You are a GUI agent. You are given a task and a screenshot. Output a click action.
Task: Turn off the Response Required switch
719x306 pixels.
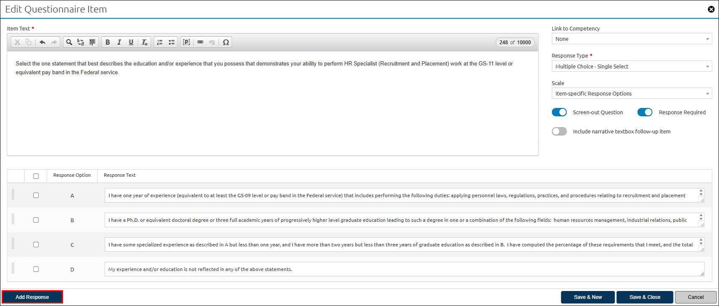point(645,112)
